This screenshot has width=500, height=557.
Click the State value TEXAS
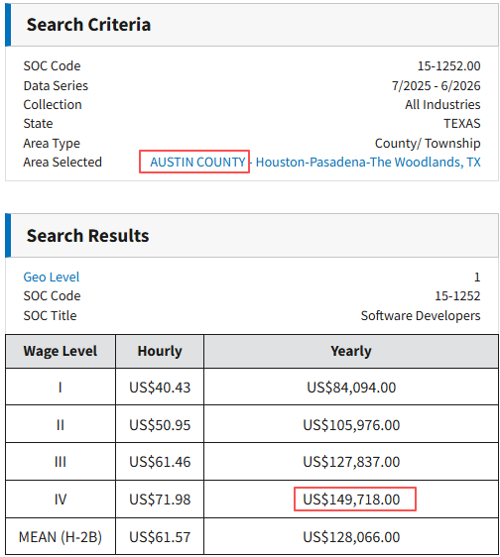(462, 124)
